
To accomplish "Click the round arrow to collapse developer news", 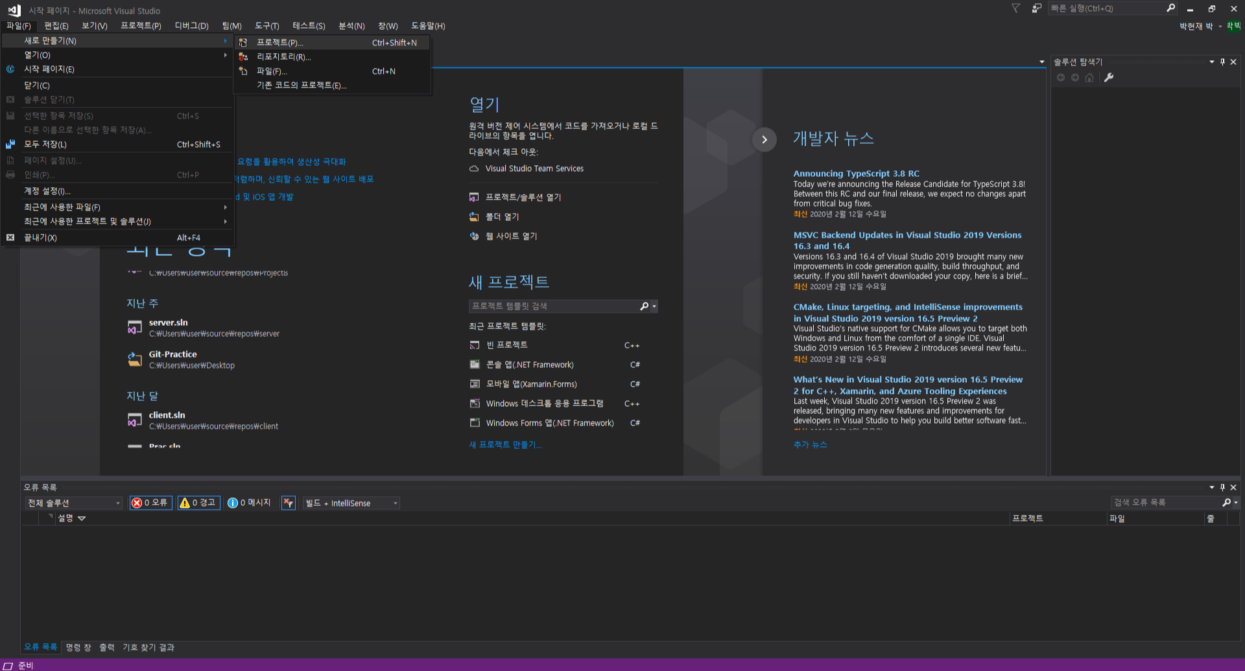I will click(765, 139).
